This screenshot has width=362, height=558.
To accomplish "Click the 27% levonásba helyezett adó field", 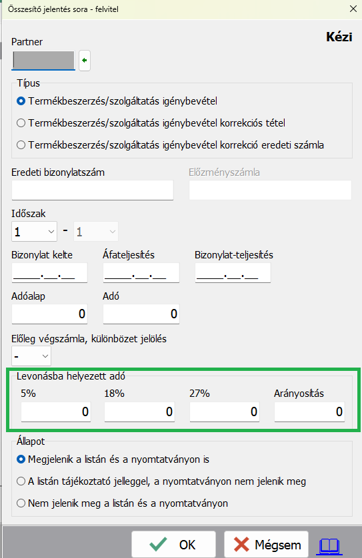I will [x=225, y=412].
